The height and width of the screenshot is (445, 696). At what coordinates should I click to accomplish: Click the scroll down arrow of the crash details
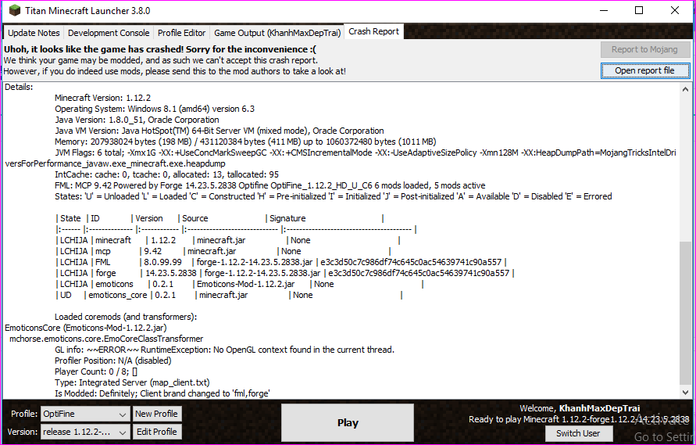[x=685, y=393]
